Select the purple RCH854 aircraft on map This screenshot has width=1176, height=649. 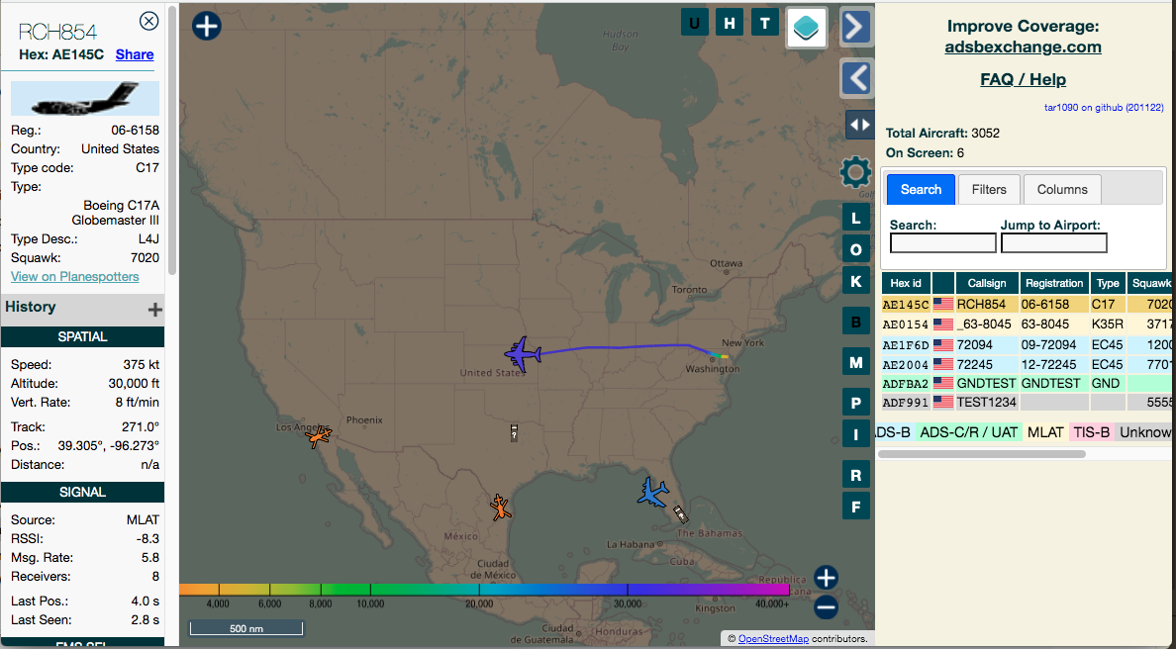(523, 353)
